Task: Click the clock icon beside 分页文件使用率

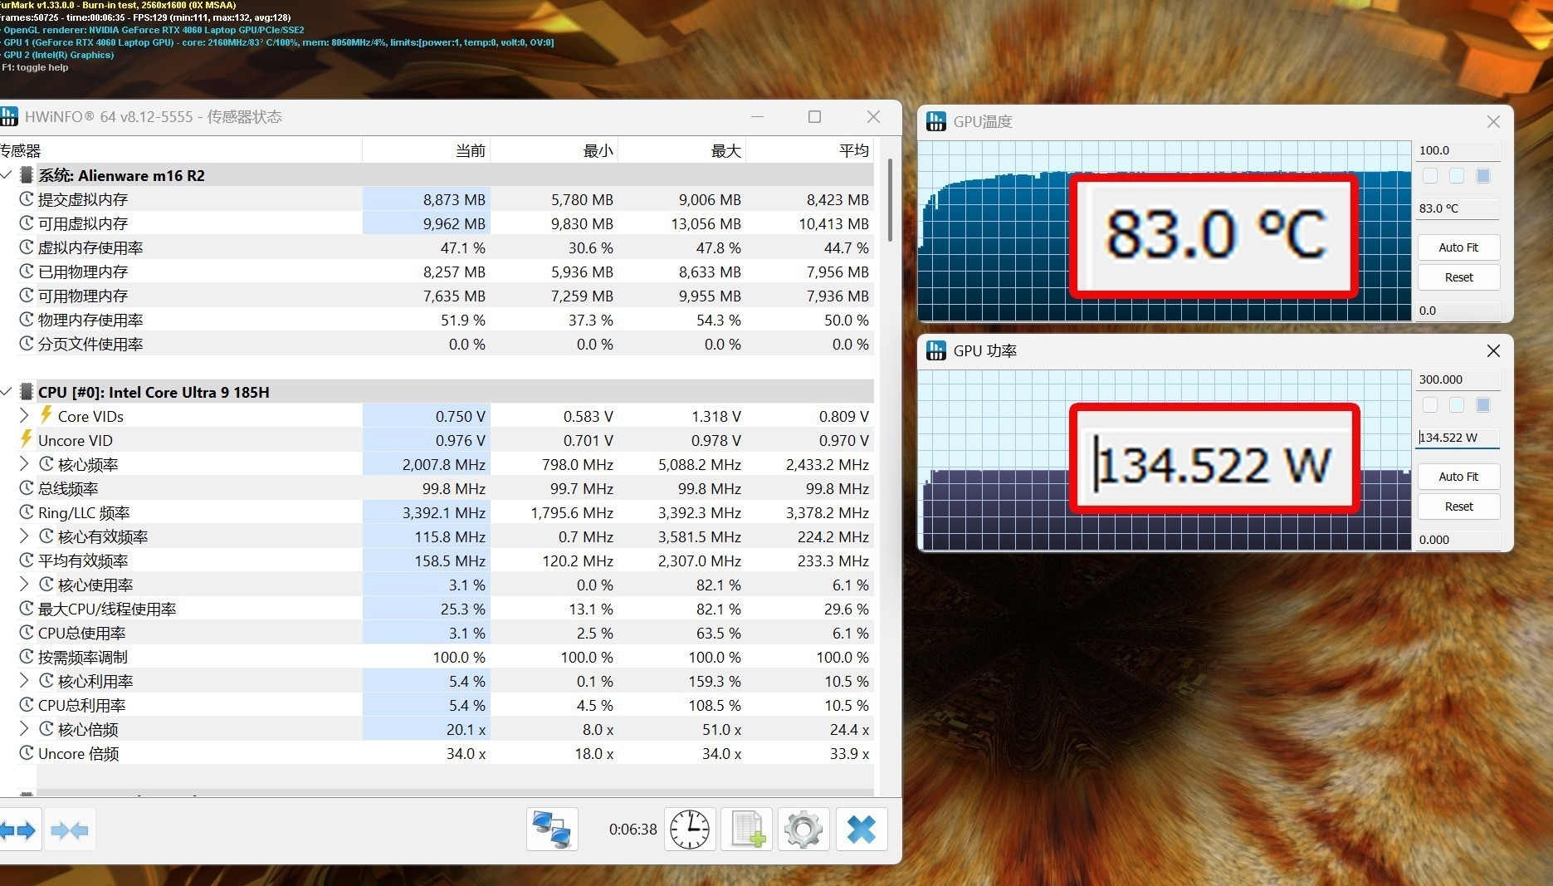Action: [x=27, y=344]
